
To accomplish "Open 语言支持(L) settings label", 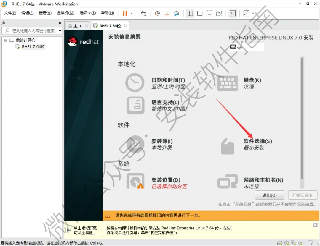I will pyautogui.click(x=165, y=102).
